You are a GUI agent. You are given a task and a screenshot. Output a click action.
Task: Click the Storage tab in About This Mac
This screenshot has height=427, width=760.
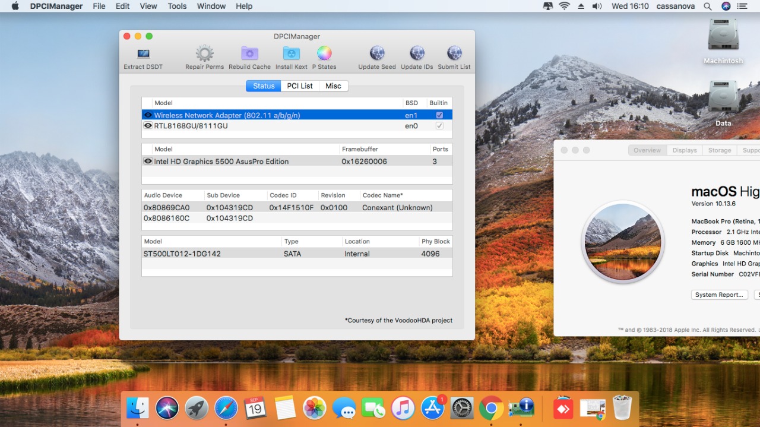pyautogui.click(x=719, y=150)
